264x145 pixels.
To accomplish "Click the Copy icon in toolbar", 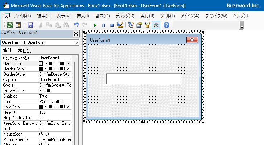I will [49, 25].
